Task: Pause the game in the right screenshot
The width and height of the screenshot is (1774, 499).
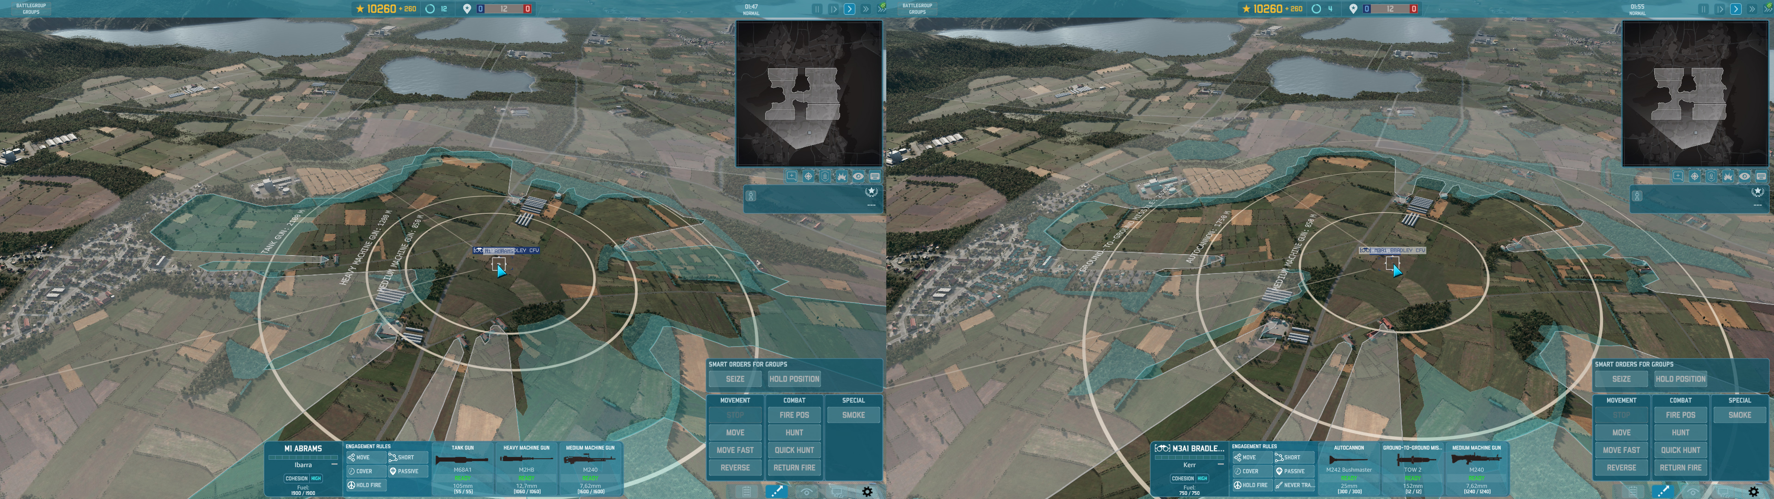Action: 1703,9
